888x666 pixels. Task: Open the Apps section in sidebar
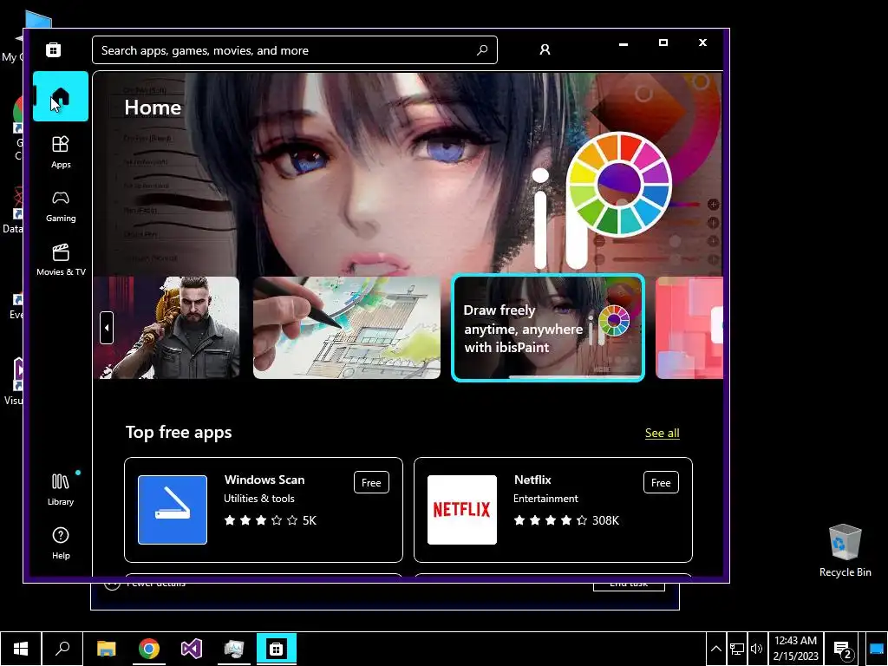[61, 152]
